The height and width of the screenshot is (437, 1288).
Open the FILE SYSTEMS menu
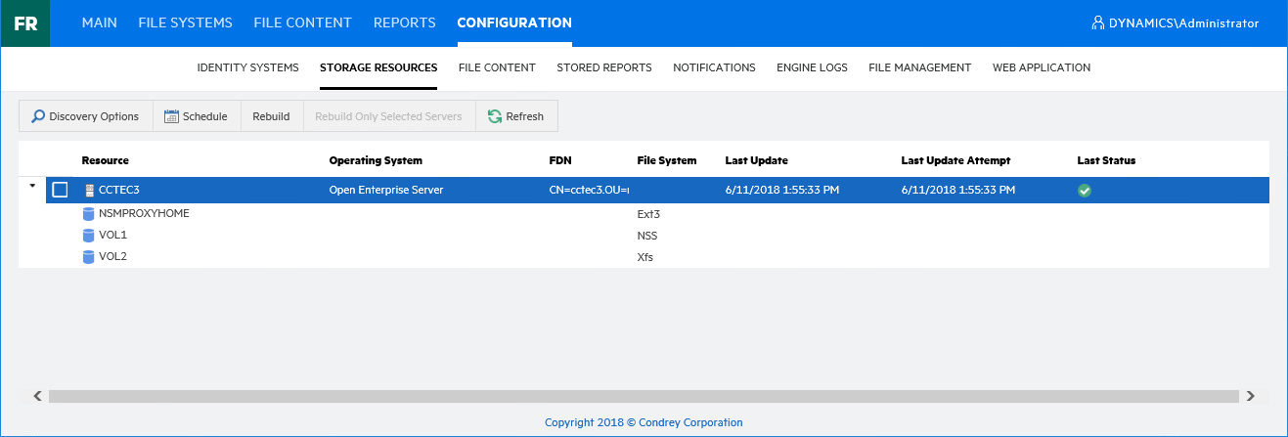185,22
